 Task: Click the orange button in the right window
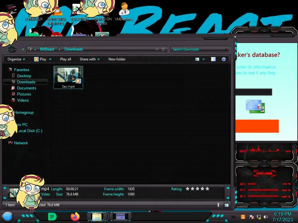(257, 126)
